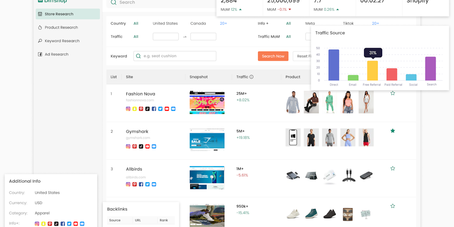Click Gymshark's phone product thumbnail
454x227 pixels.
pos(293,137)
